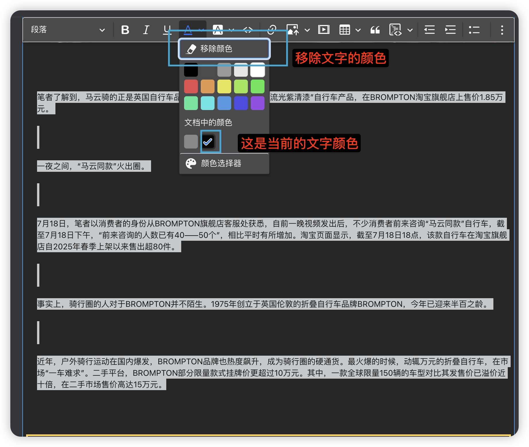Select the black color swatch
This screenshot has height=447, width=529.
191,70
